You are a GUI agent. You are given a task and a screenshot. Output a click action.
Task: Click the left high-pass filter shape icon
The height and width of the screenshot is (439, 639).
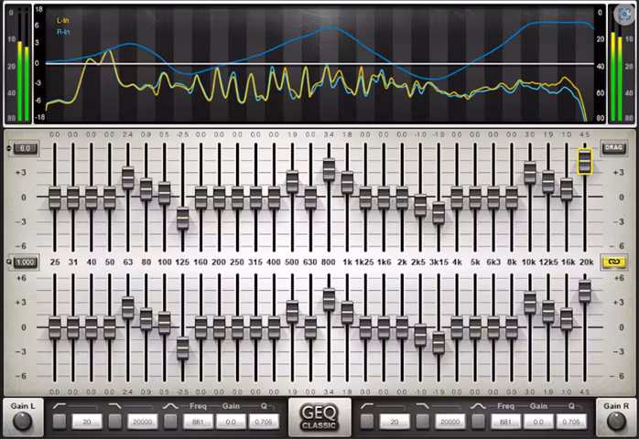[x=60, y=406]
